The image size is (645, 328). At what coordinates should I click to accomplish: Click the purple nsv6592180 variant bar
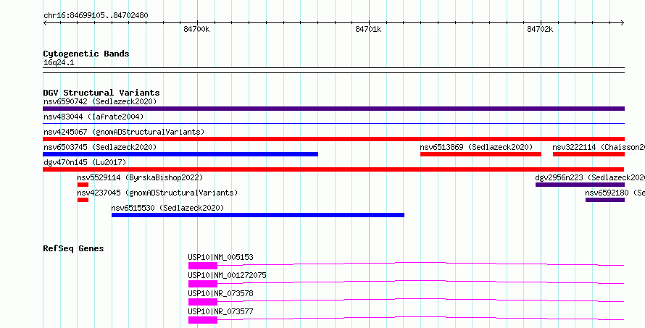[605, 200]
